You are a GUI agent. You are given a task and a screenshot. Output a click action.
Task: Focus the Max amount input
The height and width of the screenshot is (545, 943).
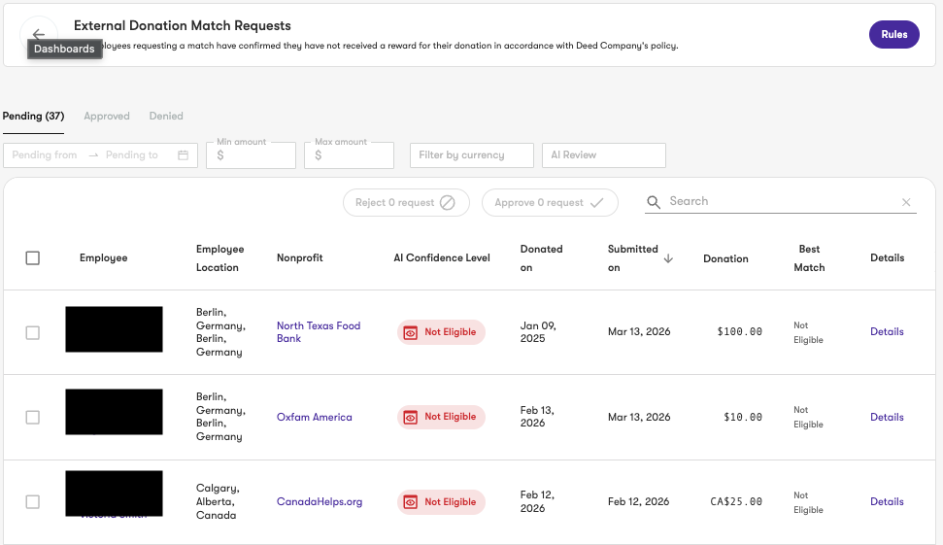[x=349, y=155]
